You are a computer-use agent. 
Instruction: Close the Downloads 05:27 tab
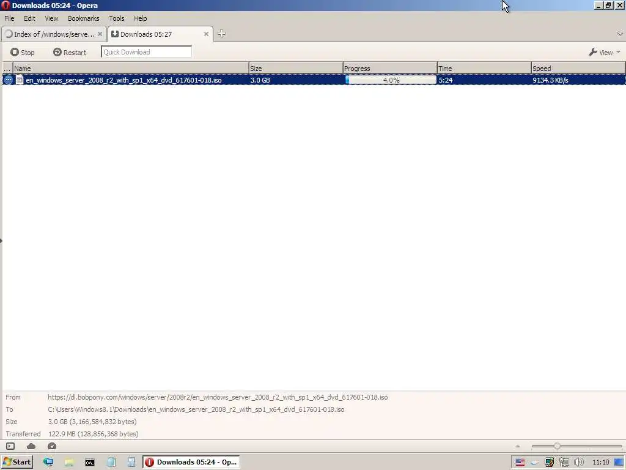(206, 34)
